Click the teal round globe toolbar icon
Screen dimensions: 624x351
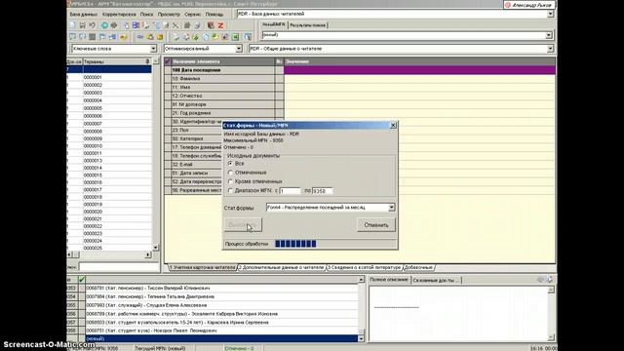tap(104, 25)
